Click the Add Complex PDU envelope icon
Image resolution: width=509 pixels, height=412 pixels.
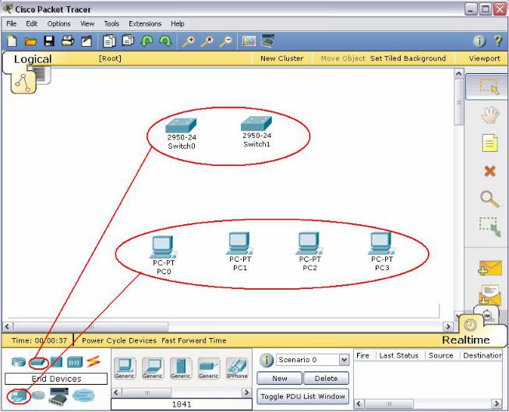[x=490, y=295]
